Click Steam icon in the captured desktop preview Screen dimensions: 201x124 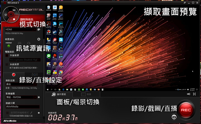tap(55, 32)
